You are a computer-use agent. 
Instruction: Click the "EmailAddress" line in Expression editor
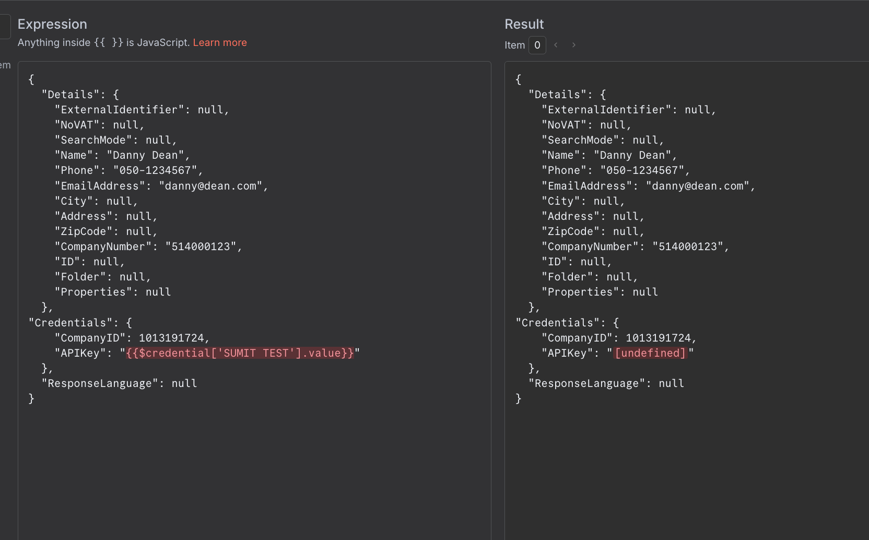161,186
